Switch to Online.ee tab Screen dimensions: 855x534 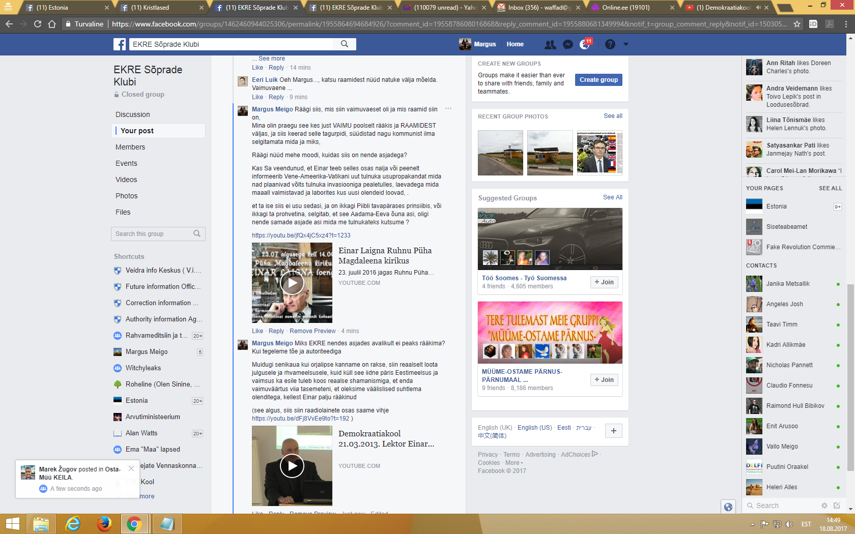tap(633, 8)
